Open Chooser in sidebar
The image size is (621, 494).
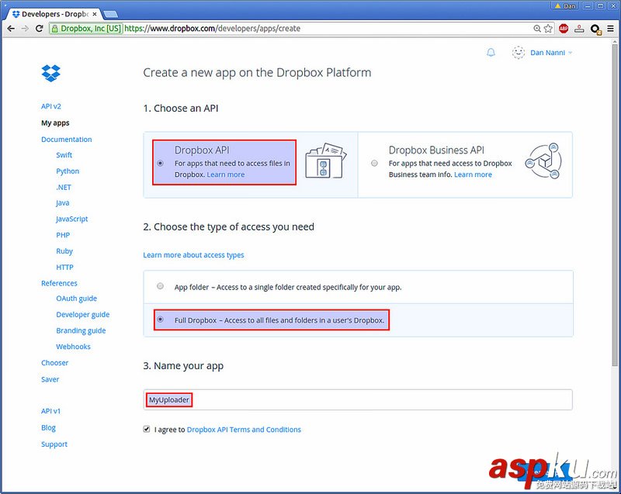pos(54,363)
